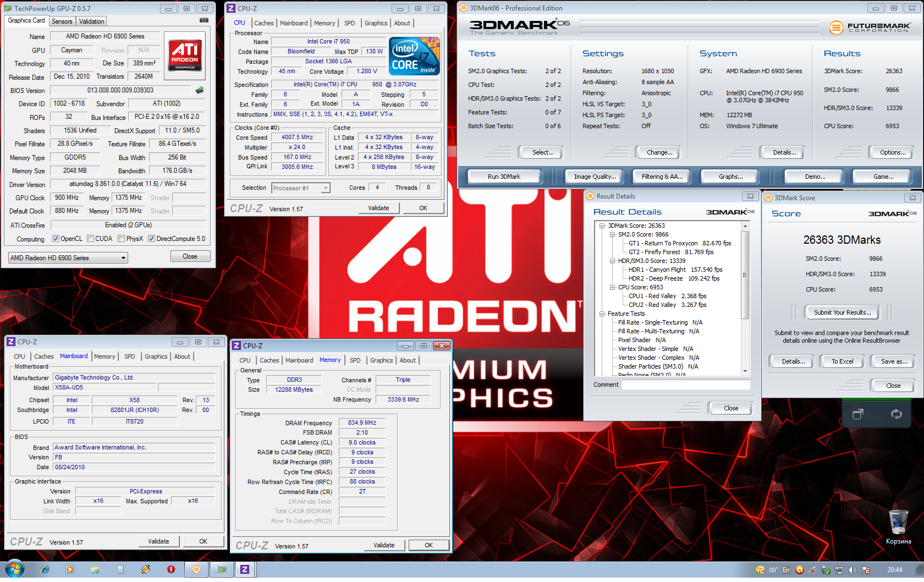Image resolution: width=924 pixels, height=582 pixels.
Task: Switch to the Sensors tab in GPU-Z
Action: click(x=62, y=21)
